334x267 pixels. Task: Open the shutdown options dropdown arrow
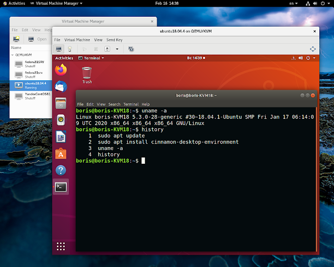tap(117, 49)
